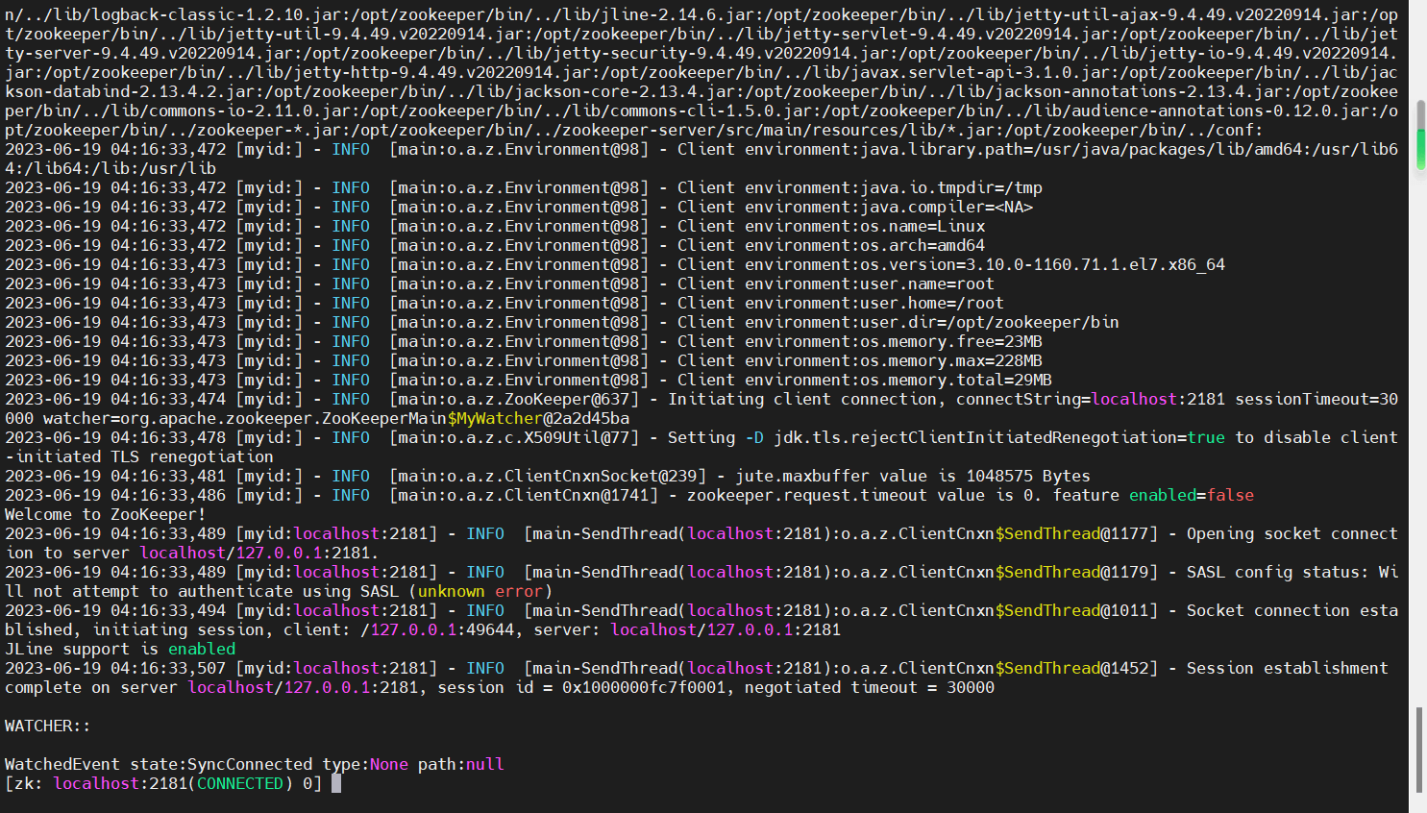Viewport: 1427px width, 813px height.
Task: Click 'connectString=' label text
Action: [x=1023, y=399]
